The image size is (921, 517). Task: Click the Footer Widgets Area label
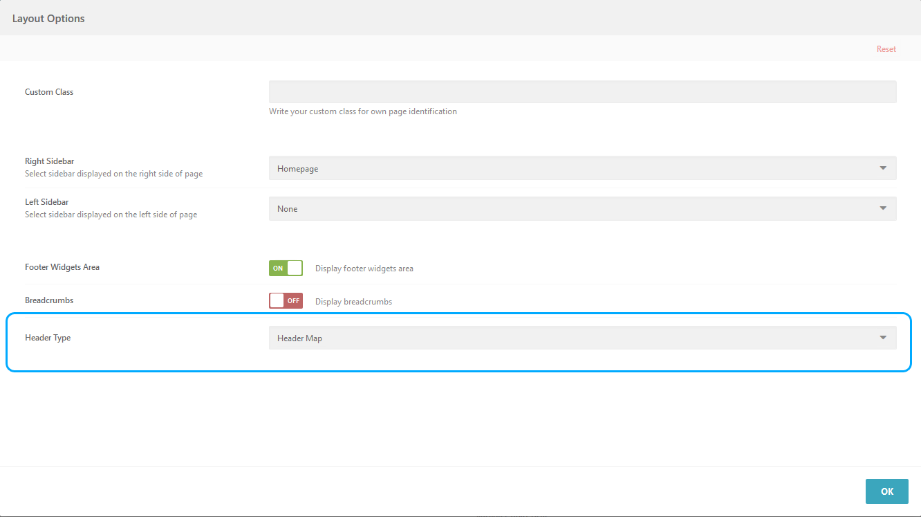(x=62, y=267)
